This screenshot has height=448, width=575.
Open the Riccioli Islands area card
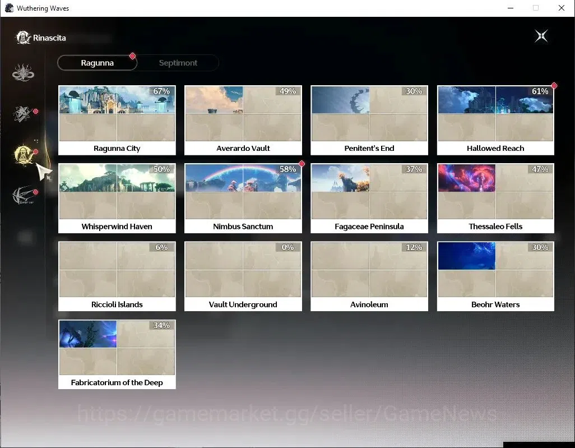point(117,276)
